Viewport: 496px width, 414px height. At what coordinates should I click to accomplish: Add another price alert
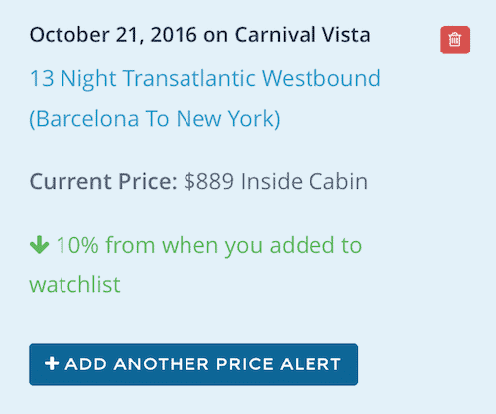(193, 364)
